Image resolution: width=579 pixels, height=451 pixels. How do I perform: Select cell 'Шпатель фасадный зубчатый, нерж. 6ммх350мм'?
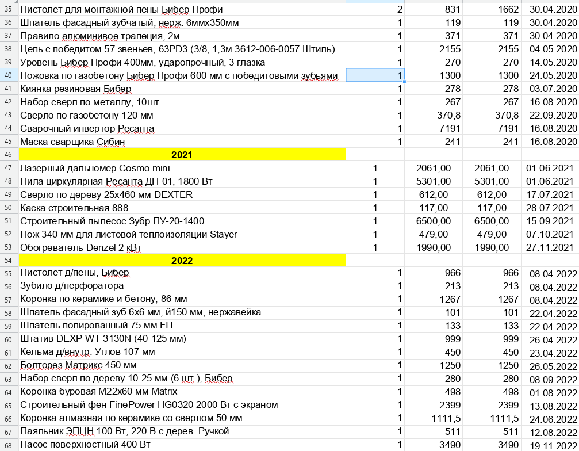click(x=182, y=22)
